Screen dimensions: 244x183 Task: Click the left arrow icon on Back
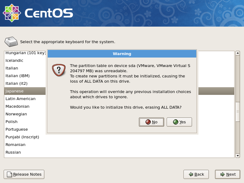[191, 174]
